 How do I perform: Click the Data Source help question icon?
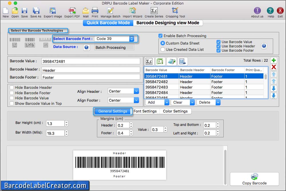(x=86, y=47)
